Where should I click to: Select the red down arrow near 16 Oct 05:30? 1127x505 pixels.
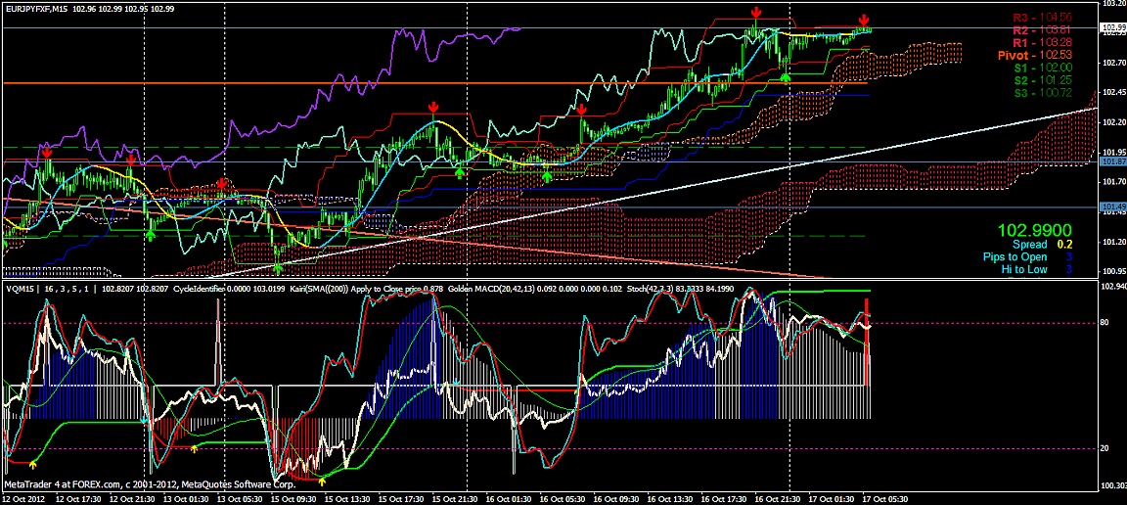click(581, 110)
